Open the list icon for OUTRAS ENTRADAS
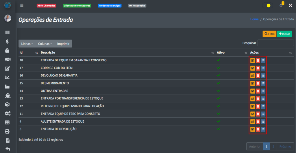Viewport: 296px width, 153px height. click(263, 91)
